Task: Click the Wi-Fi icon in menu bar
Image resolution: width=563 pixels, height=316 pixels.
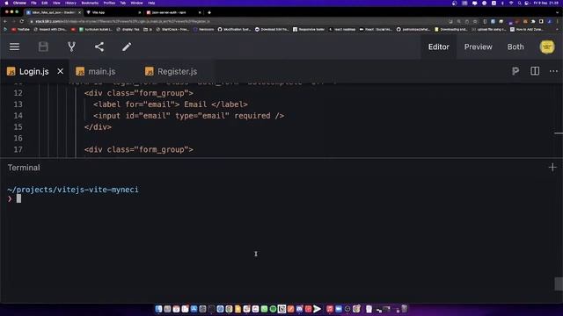Action: tap(511, 3)
